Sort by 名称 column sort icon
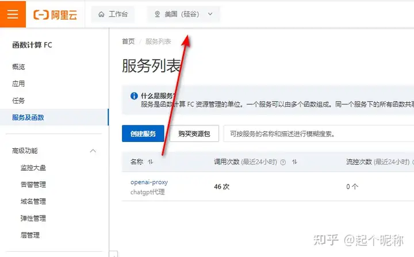This screenshot has width=414, height=257. pyautogui.click(x=151, y=162)
